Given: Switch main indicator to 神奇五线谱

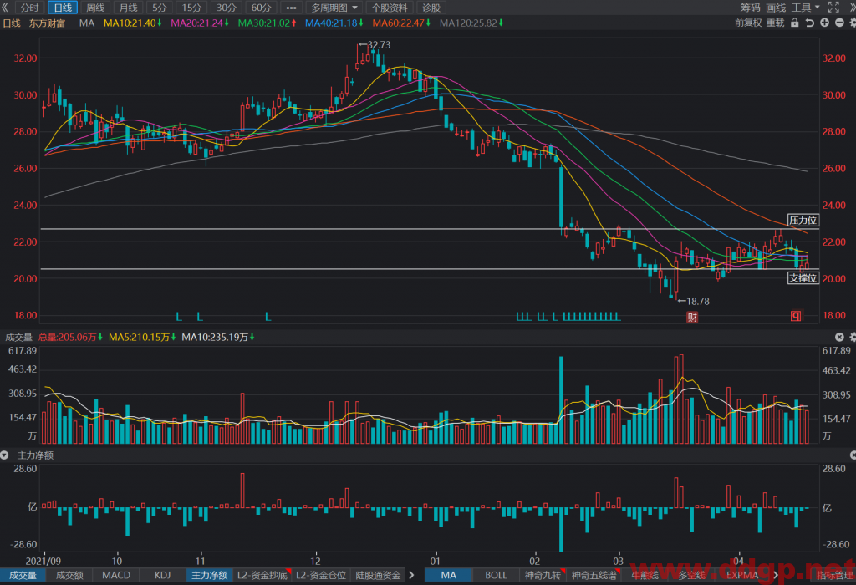Looking at the screenshot, I should pyautogui.click(x=594, y=575).
